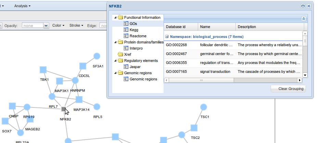
Task: Open the Xref folder icon
Action: point(120,54)
